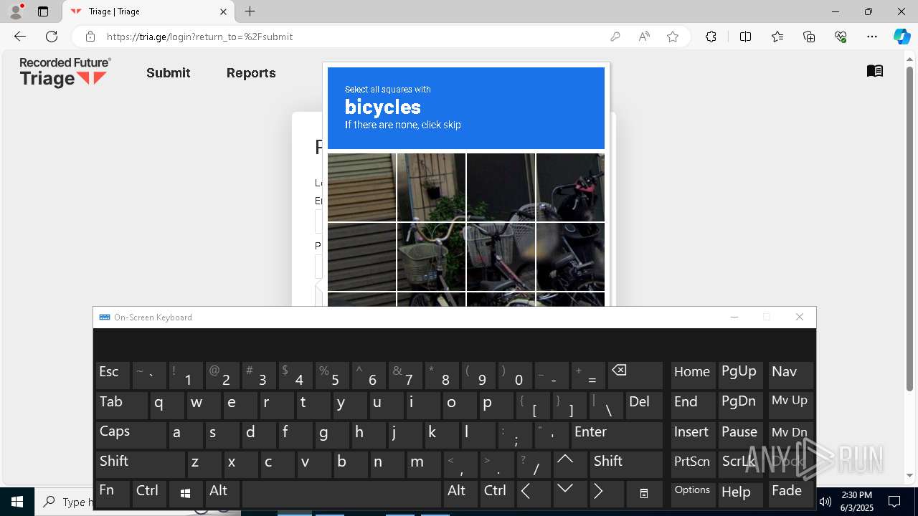The image size is (918, 516).
Task: Toggle the Fn key on keyboard
Action: tap(113, 493)
